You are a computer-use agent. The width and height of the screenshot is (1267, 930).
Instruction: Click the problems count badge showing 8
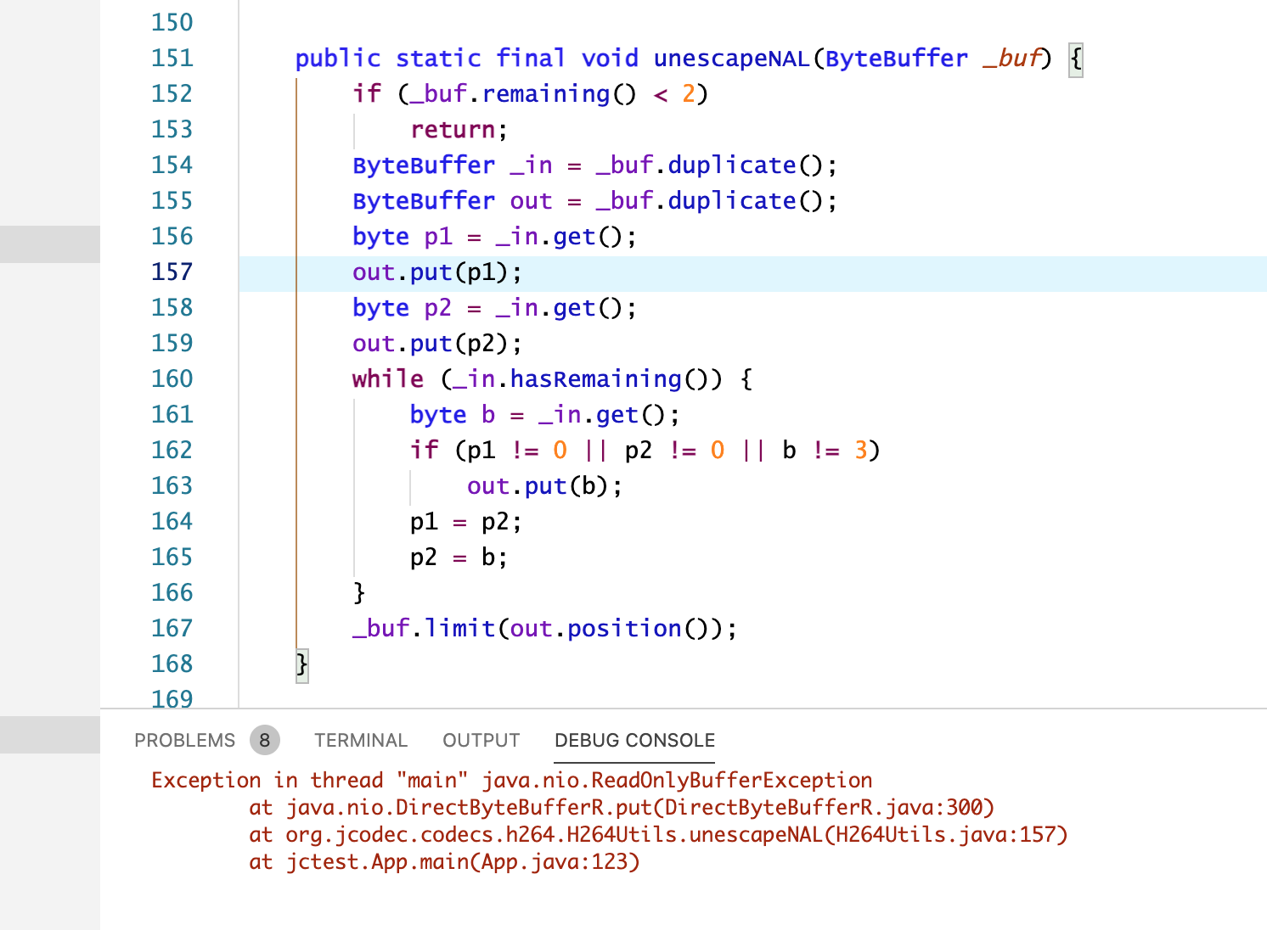pos(264,740)
